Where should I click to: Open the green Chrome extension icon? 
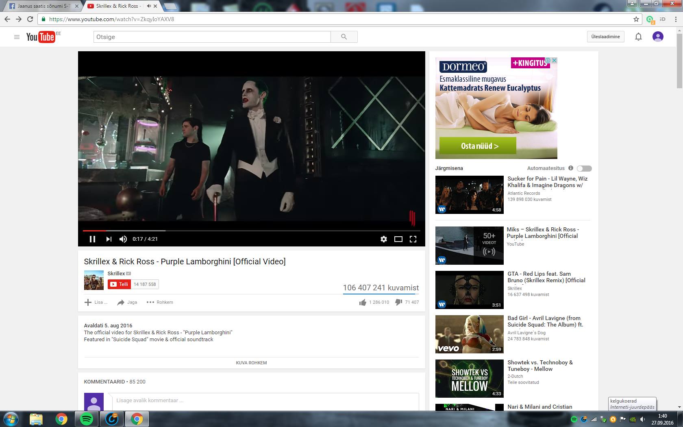click(x=650, y=20)
